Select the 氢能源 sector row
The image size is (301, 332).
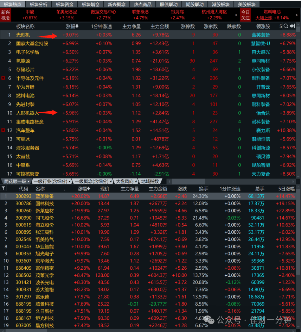[148, 61]
